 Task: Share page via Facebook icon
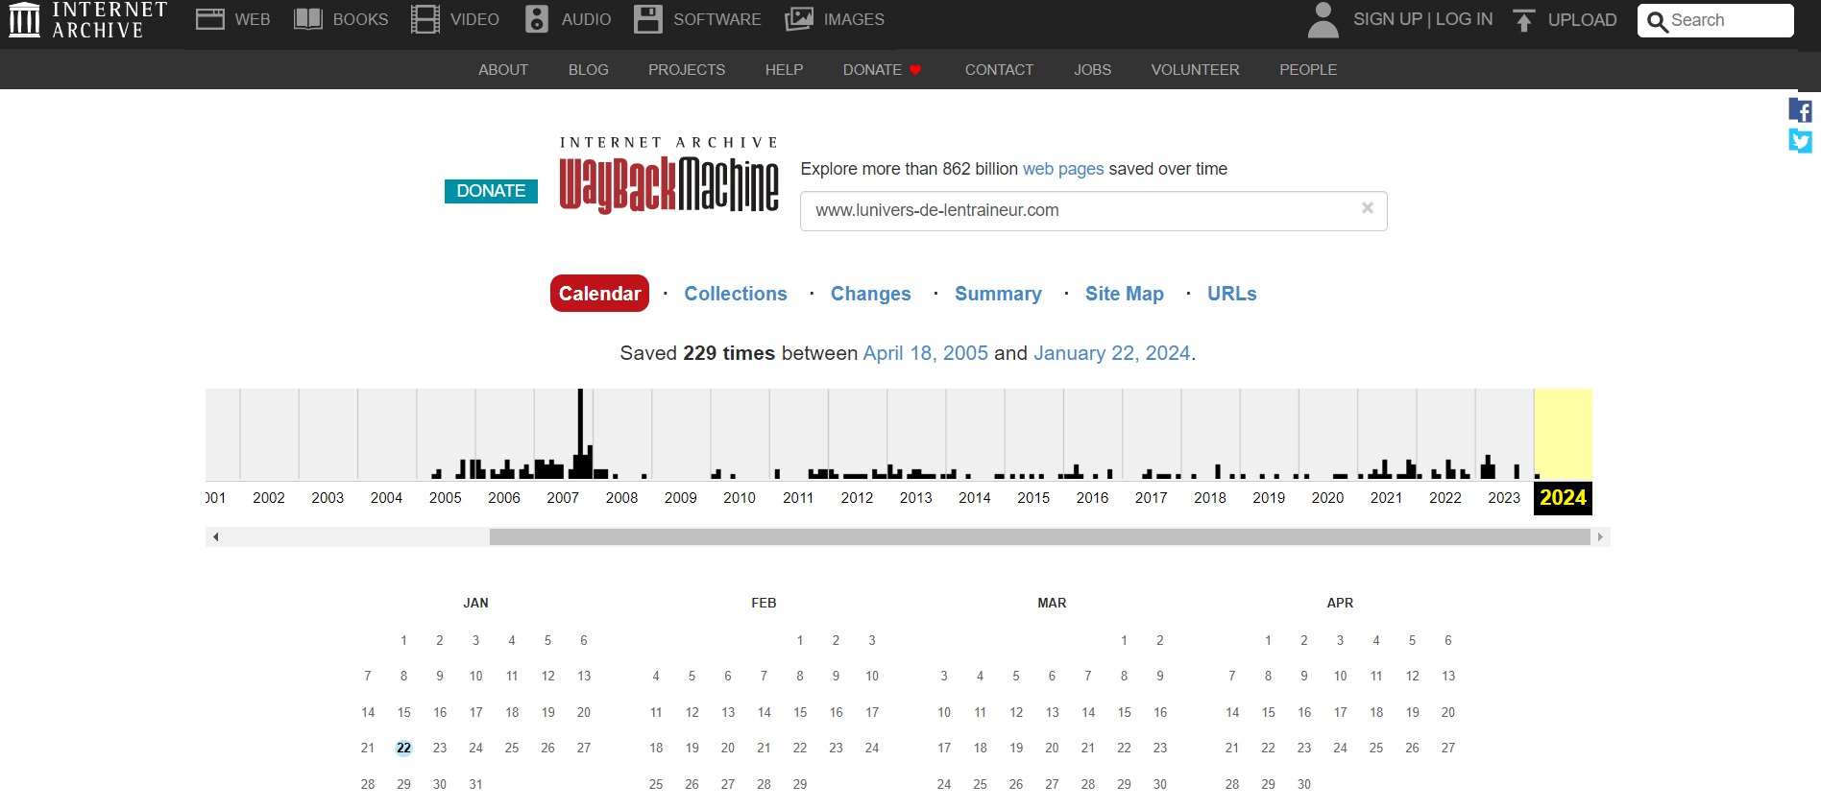[x=1800, y=110]
